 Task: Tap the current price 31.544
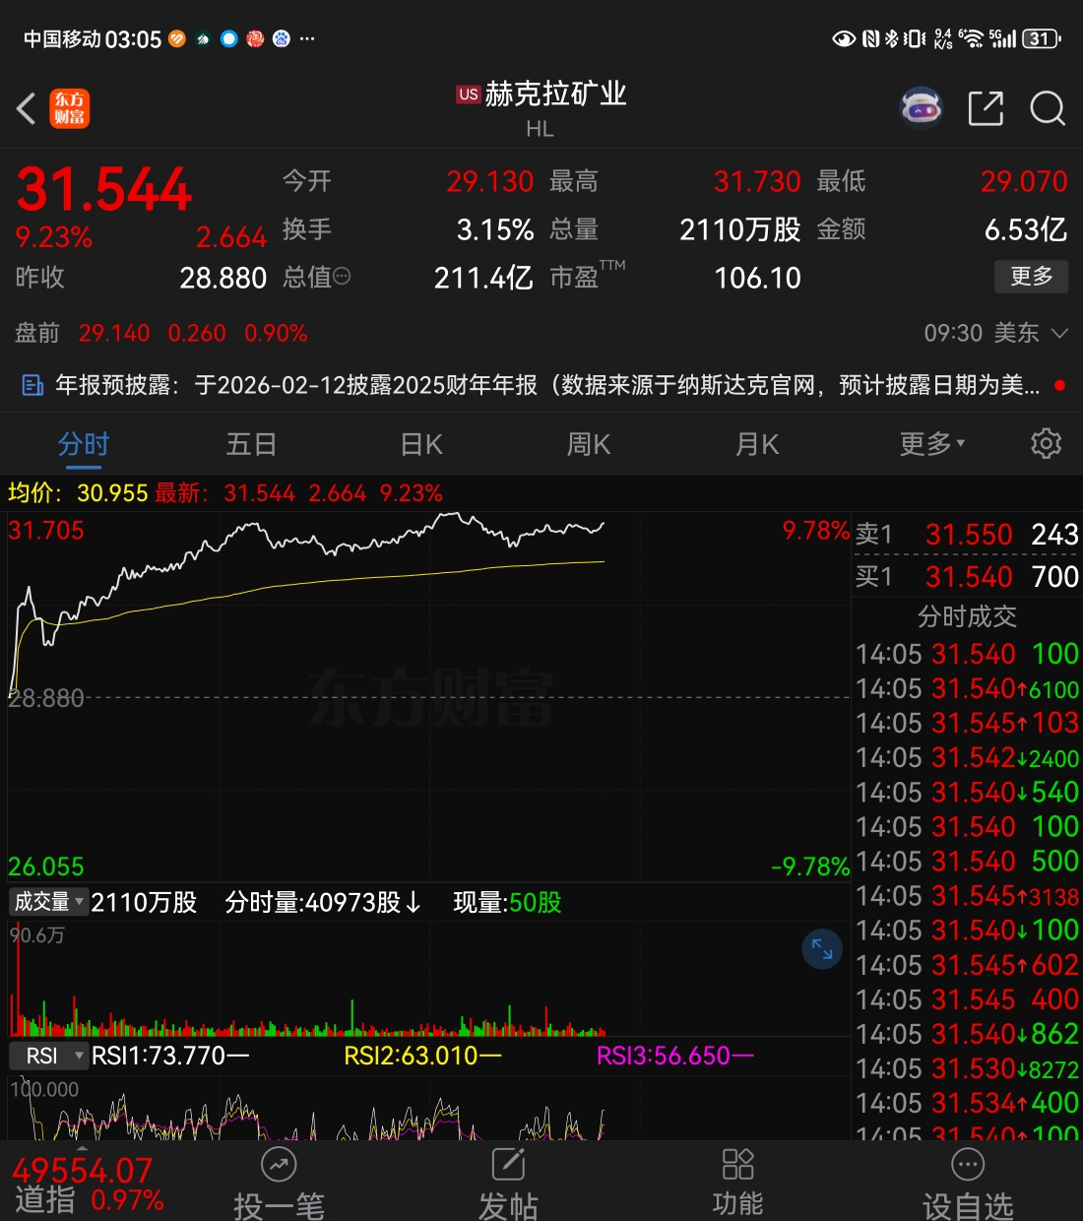coord(103,189)
